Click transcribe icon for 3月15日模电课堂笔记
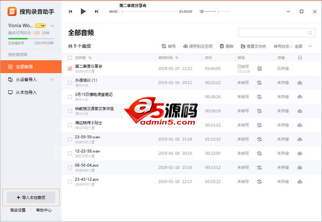 pos(260,97)
